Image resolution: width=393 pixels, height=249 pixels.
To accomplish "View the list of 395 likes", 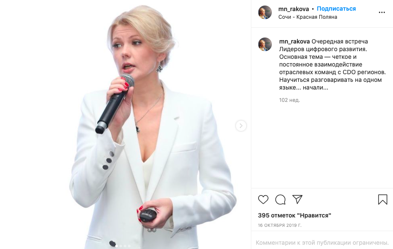I will click(294, 215).
